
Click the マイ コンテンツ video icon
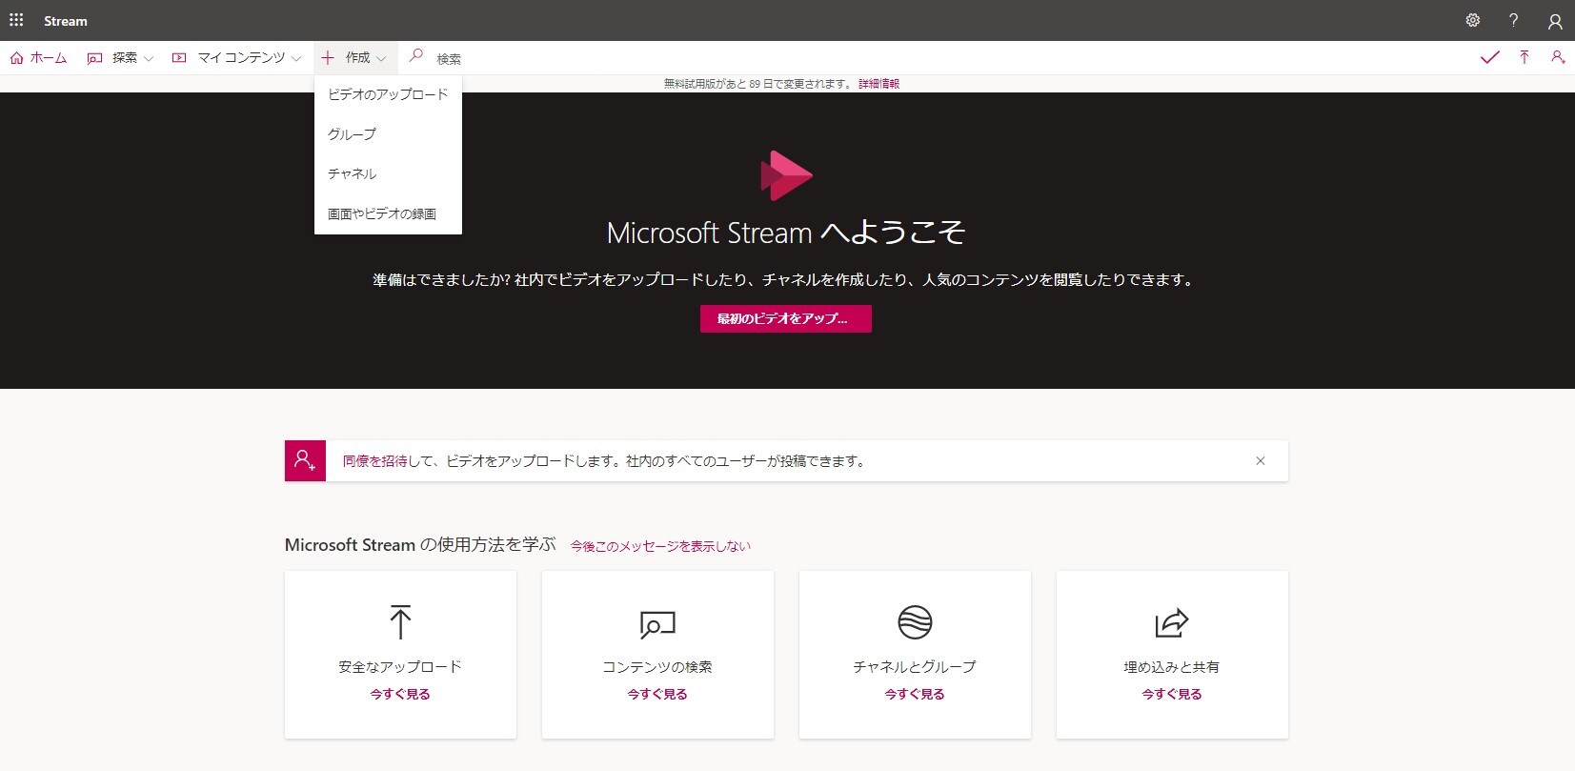coord(179,58)
